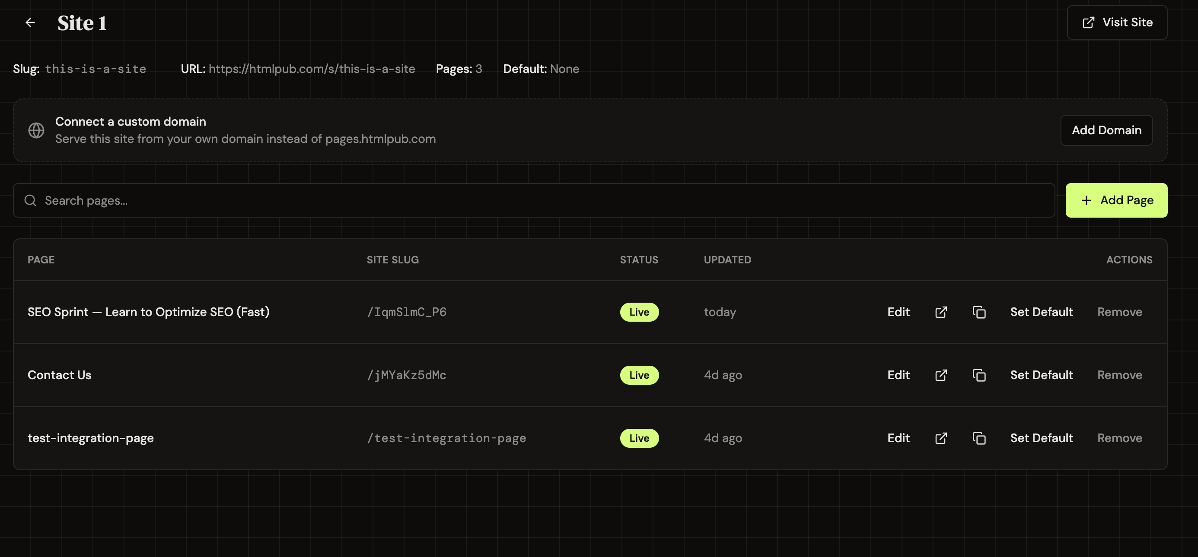Open Contact Us page external link icon

pyautogui.click(x=941, y=375)
